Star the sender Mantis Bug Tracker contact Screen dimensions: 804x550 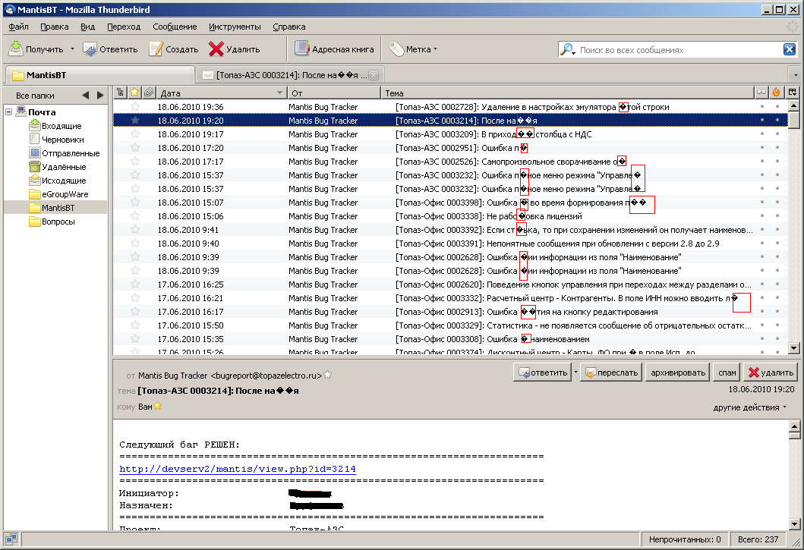pos(328,376)
